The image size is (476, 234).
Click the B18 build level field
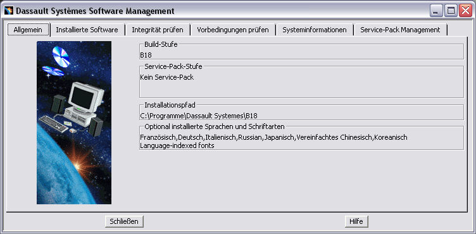[301, 55]
